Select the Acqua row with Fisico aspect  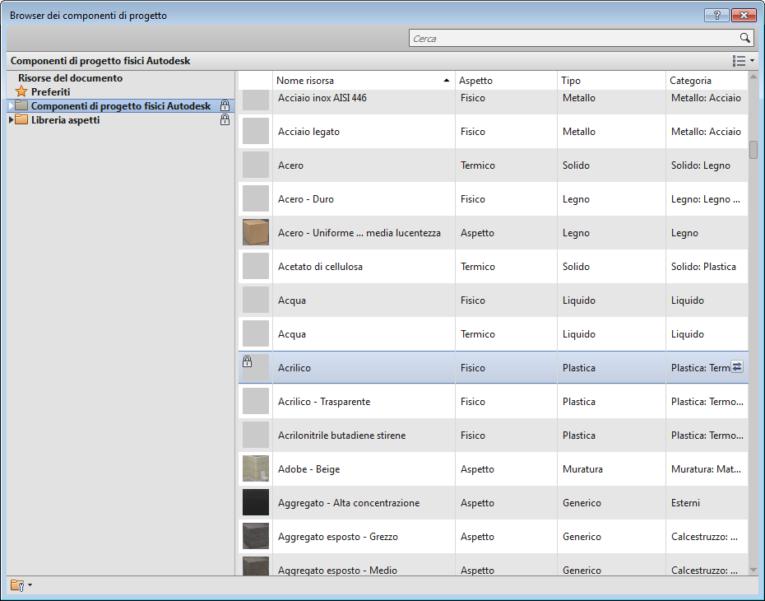pos(493,300)
